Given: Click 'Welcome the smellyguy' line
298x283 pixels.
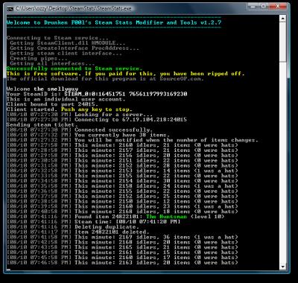Looking at the screenshot, I should (42, 89).
